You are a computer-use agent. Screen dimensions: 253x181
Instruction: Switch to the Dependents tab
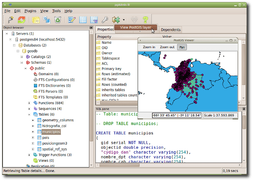171,30
